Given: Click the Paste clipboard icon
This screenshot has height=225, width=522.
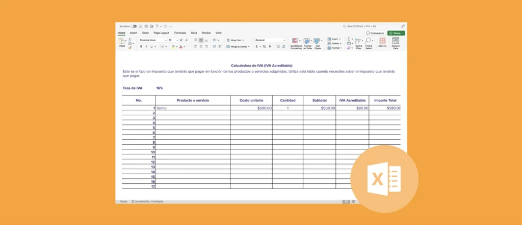Looking at the screenshot, I should tap(122, 42).
